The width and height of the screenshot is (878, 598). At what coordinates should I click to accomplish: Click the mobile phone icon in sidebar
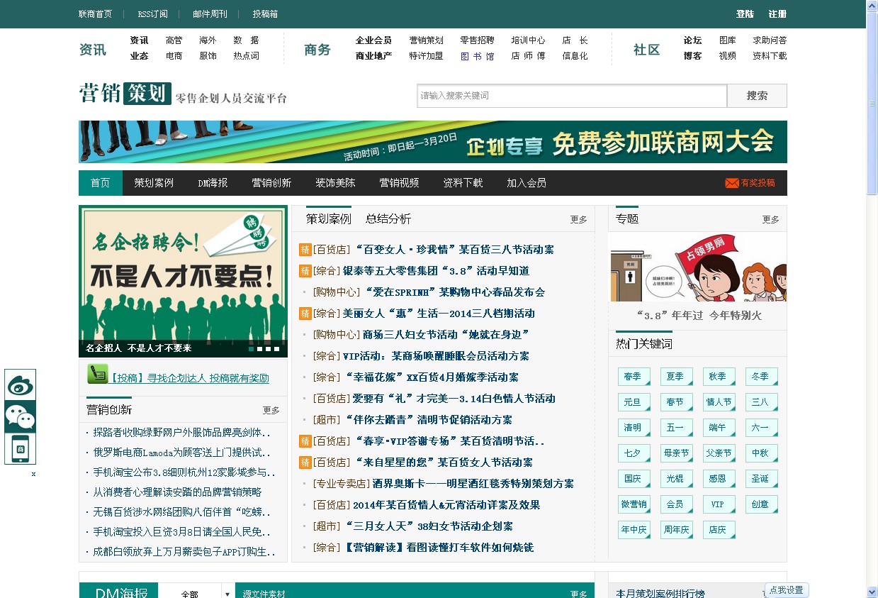[x=20, y=448]
